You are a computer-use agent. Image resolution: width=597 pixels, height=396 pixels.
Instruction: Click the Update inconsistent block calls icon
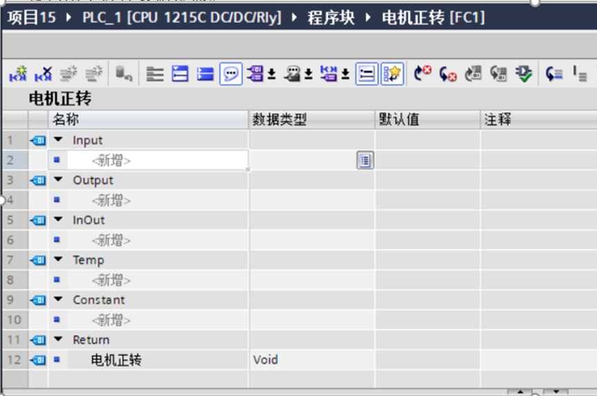[473, 74]
